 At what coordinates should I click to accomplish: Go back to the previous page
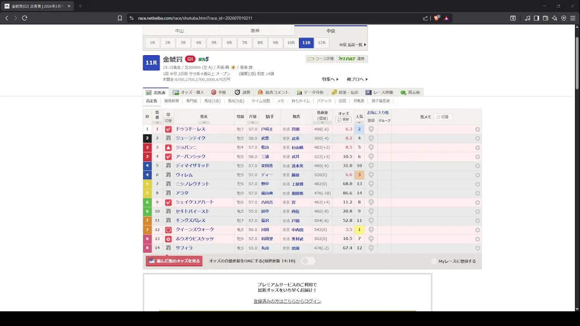[7, 18]
